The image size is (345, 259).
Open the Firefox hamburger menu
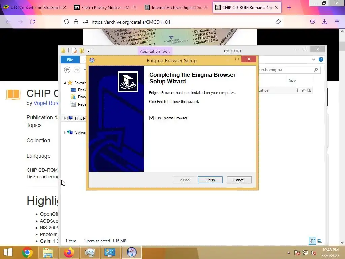click(x=337, y=22)
